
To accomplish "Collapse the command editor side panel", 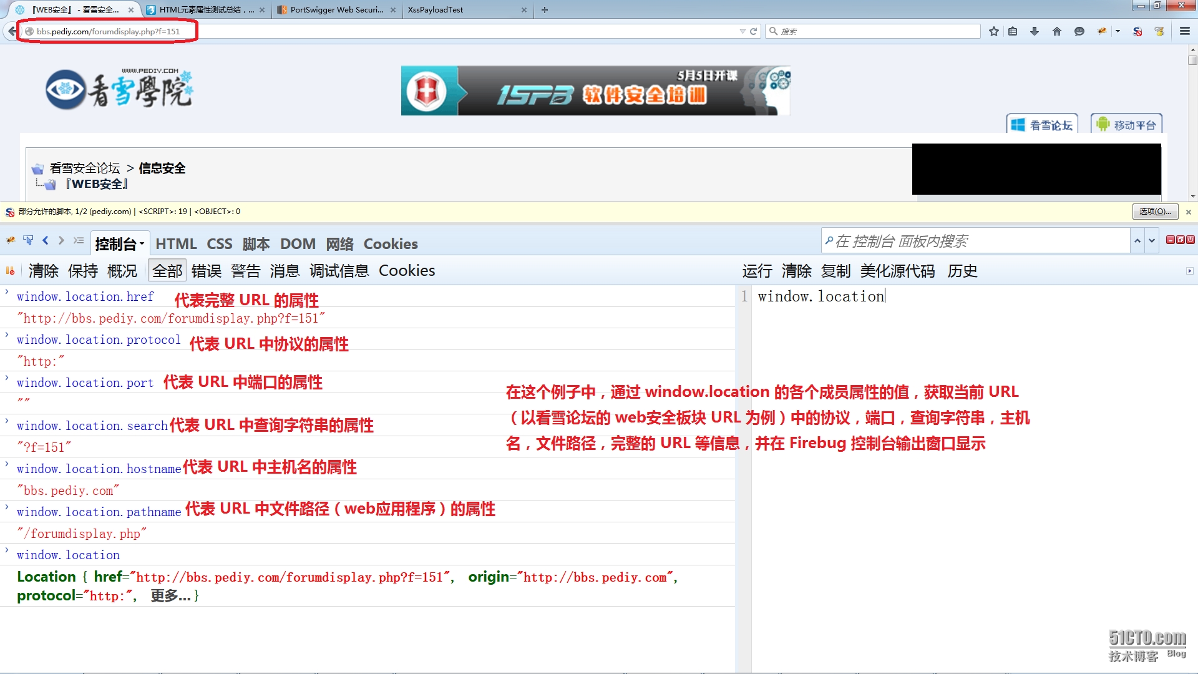I will pos(1189,271).
